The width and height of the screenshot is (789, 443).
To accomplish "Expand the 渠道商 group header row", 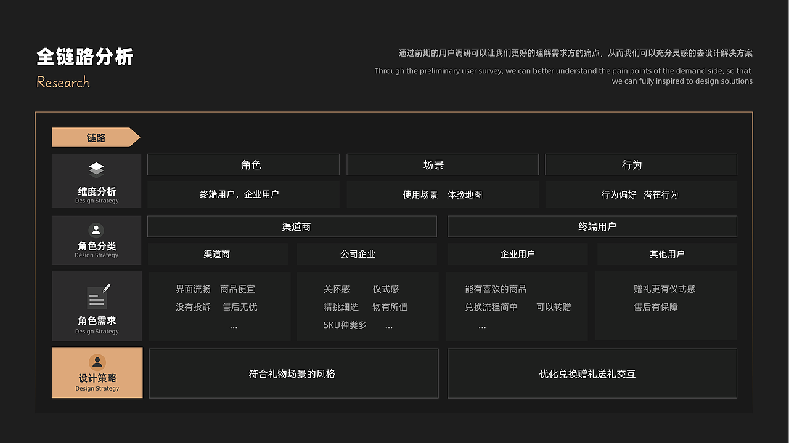I will (291, 226).
